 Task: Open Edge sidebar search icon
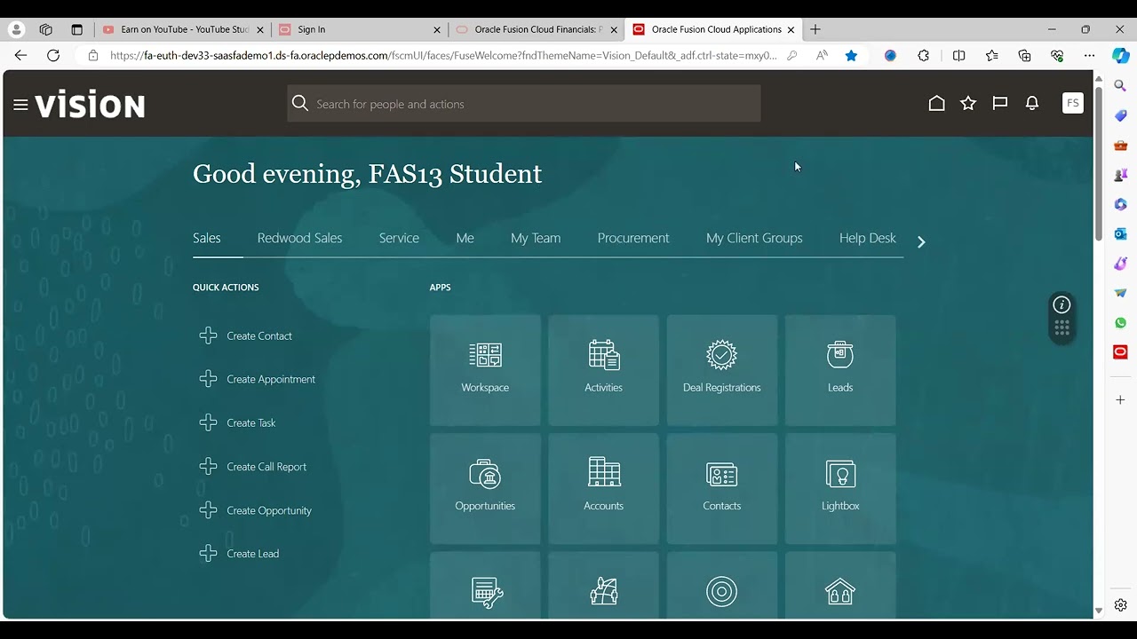(x=1120, y=86)
